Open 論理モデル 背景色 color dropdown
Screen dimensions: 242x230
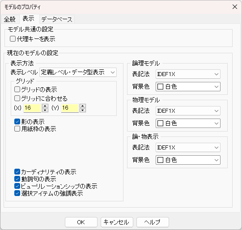click(x=188, y=87)
